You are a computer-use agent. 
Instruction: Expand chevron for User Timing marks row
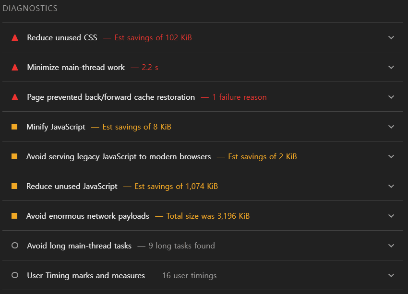391,275
